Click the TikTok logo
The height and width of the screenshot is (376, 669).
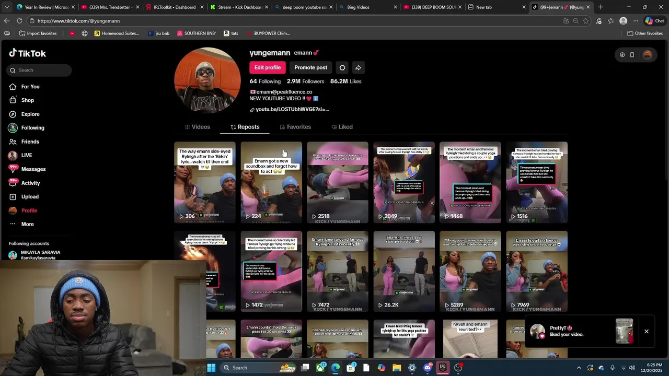click(x=27, y=53)
